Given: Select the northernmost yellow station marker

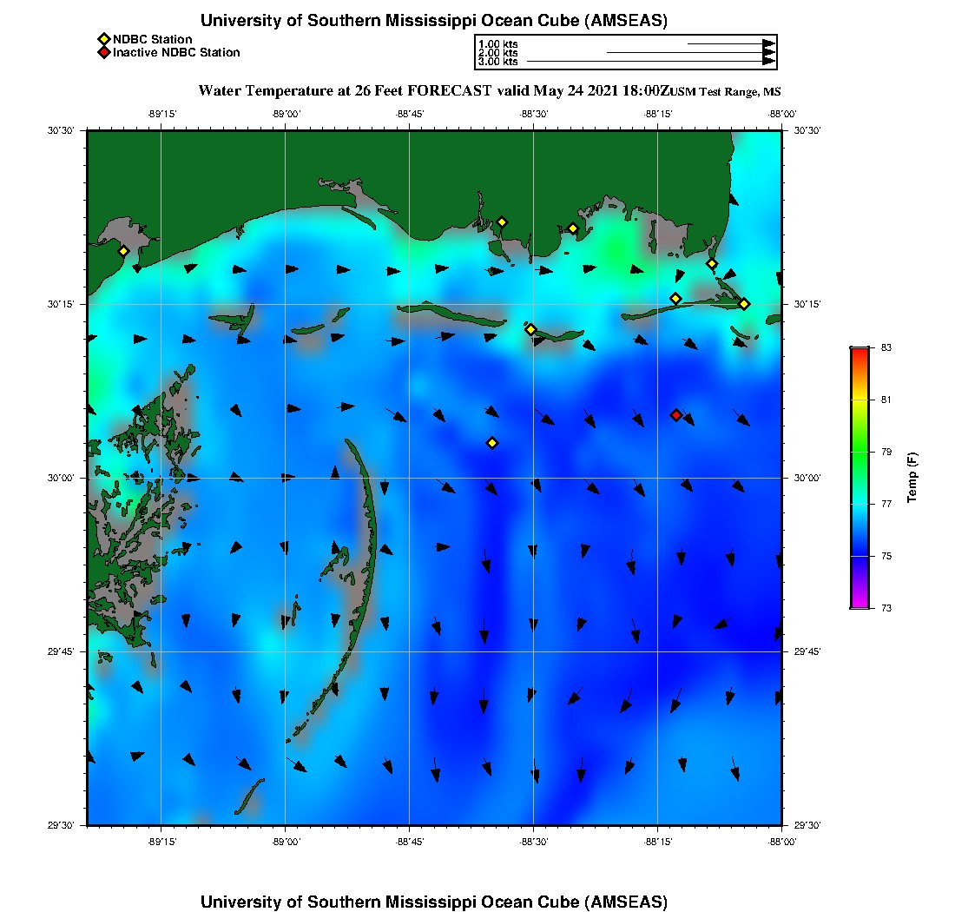Looking at the screenshot, I should pyautogui.click(x=502, y=221).
